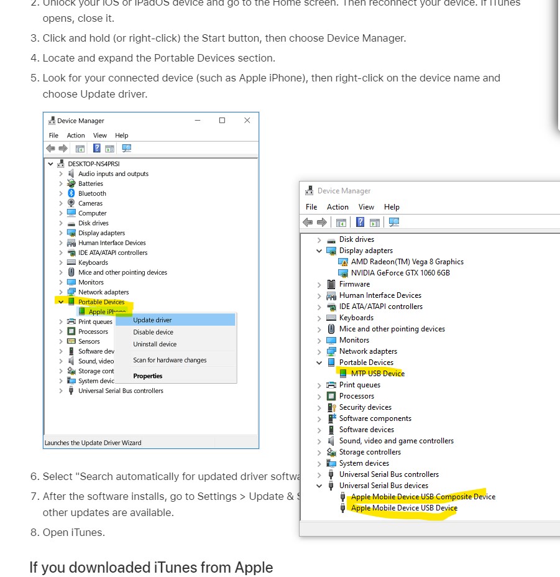The height and width of the screenshot is (577, 560).
Task: Open Help menu in front Device Manager
Action: 392,207
